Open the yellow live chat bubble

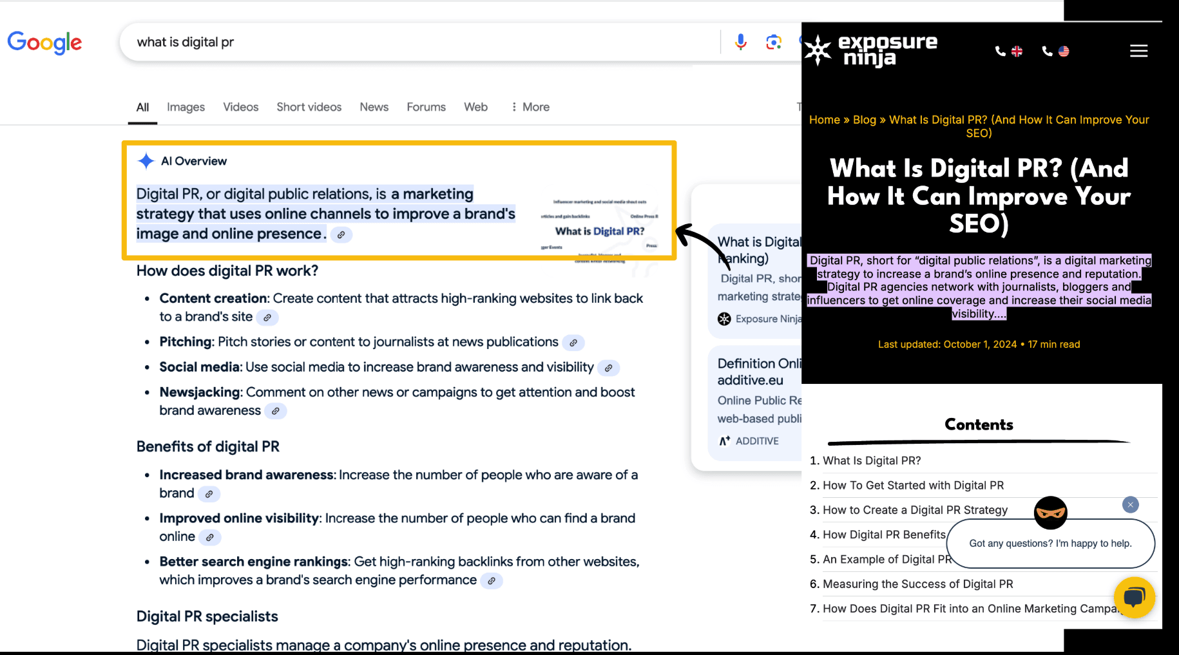(x=1134, y=597)
